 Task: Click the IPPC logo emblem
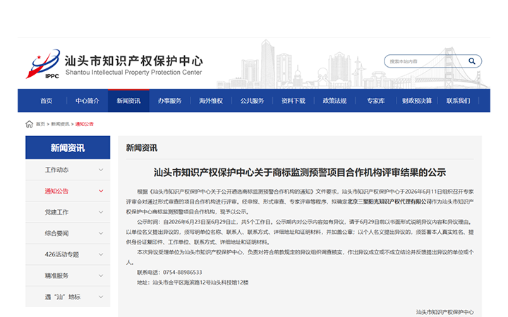click(x=43, y=64)
